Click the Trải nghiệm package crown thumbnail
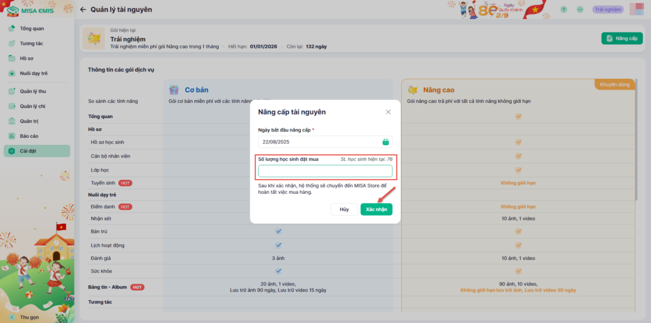651x323 pixels. [93, 39]
